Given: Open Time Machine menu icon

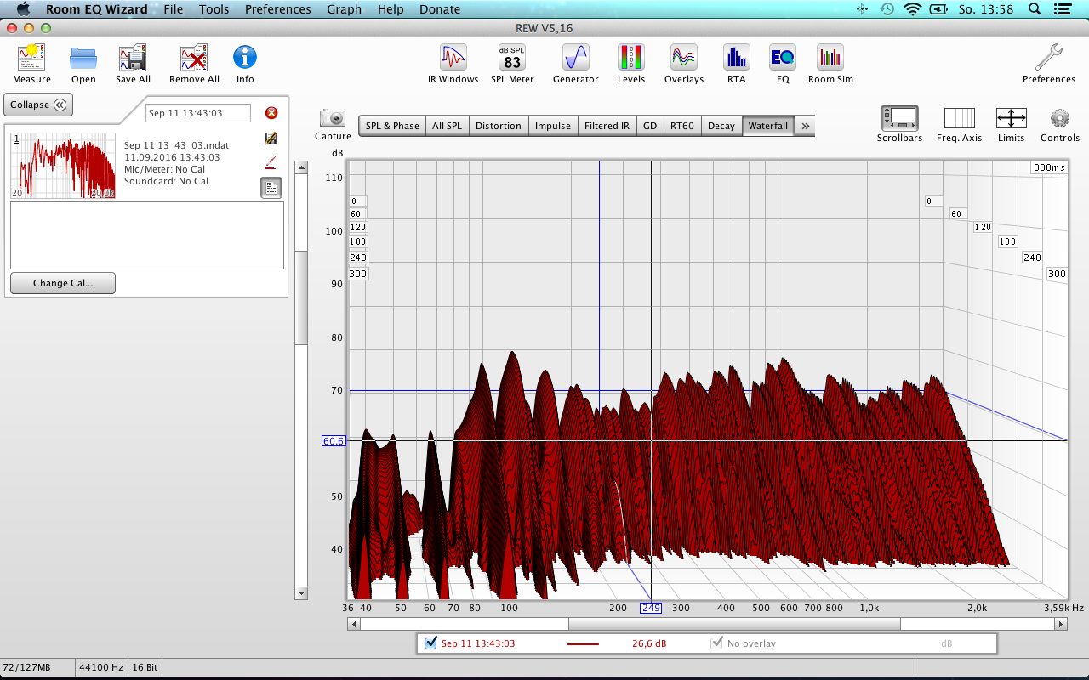Looking at the screenshot, I should tap(887, 9).
